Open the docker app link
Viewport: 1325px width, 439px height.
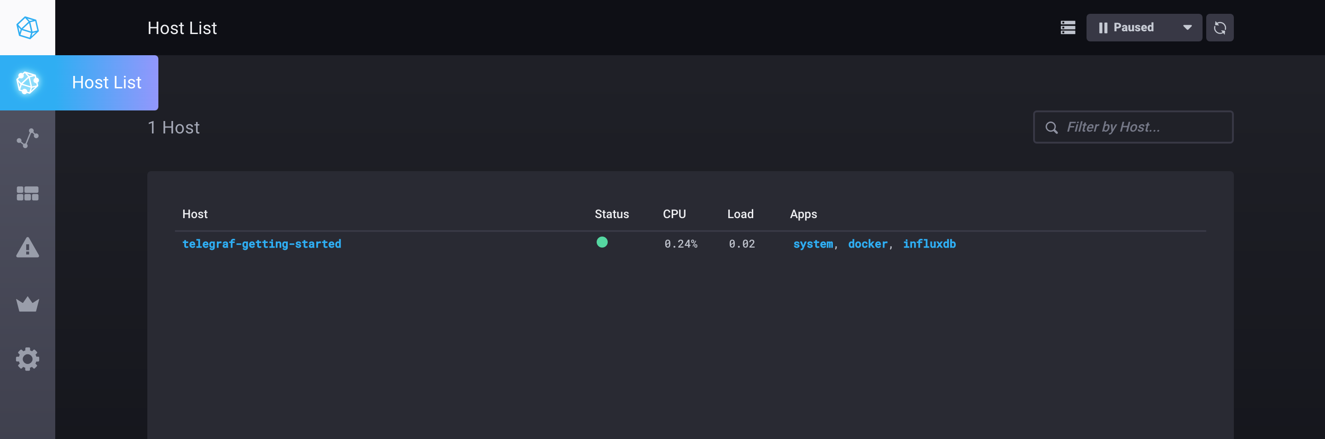coord(868,244)
